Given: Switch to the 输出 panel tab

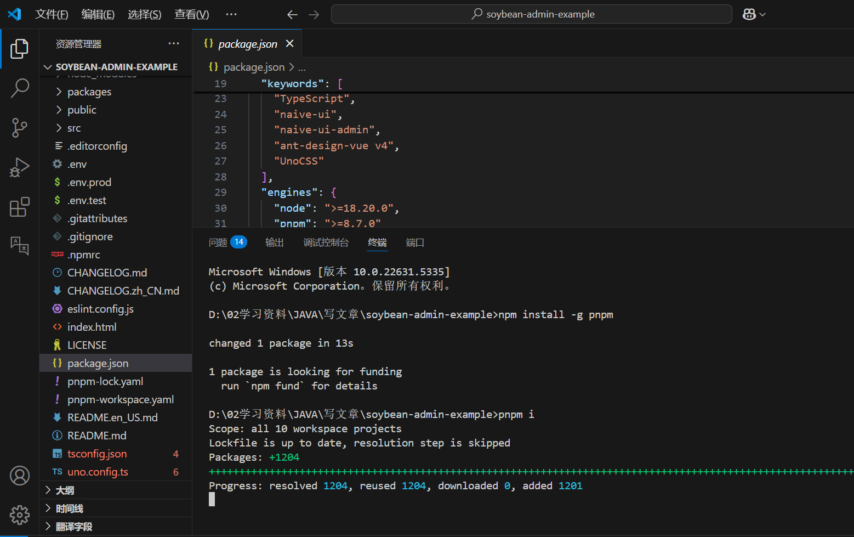Looking at the screenshot, I should coord(274,242).
